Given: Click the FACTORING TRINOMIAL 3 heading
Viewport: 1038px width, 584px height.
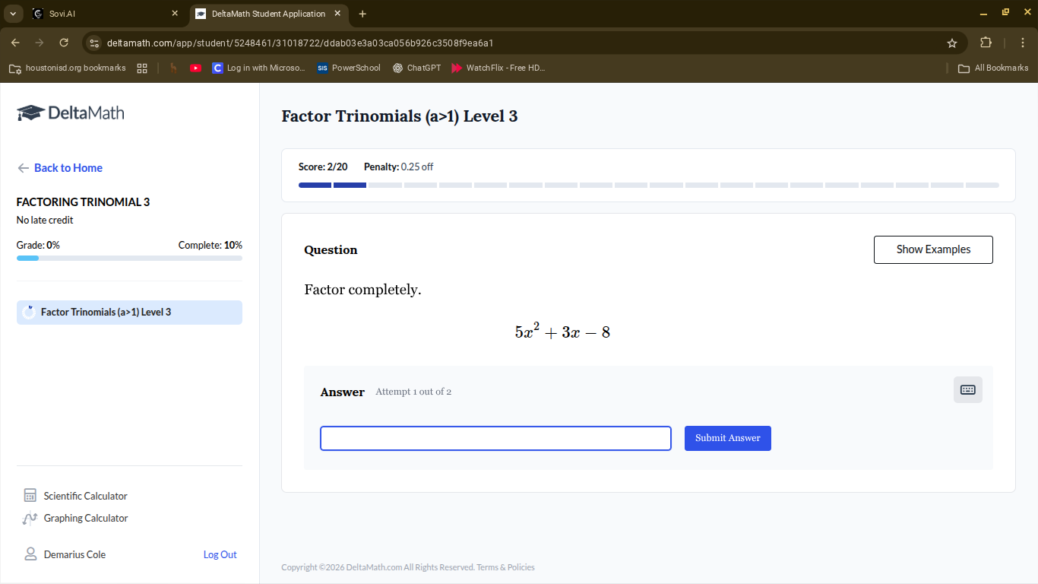Looking at the screenshot, I should pos(84,202).
